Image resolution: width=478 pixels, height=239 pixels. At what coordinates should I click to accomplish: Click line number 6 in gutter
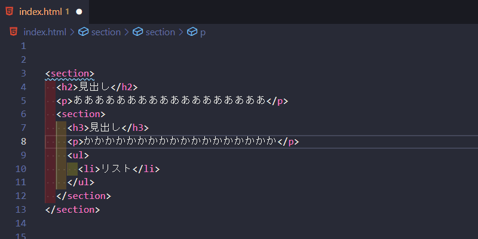[x=23, y=114]
